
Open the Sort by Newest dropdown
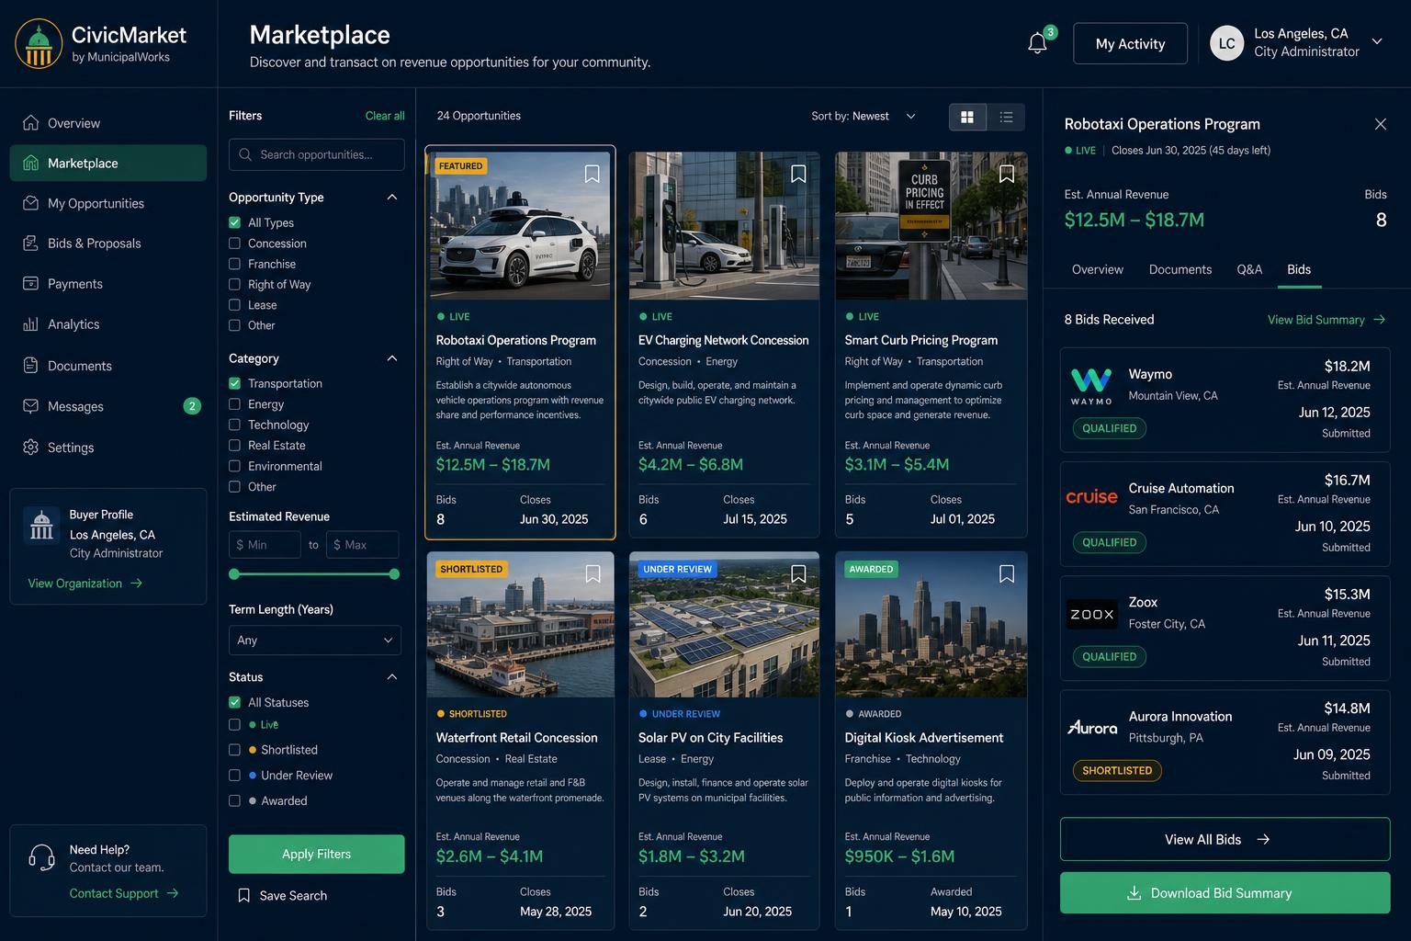pyautogui.click(x=864, y=116)
